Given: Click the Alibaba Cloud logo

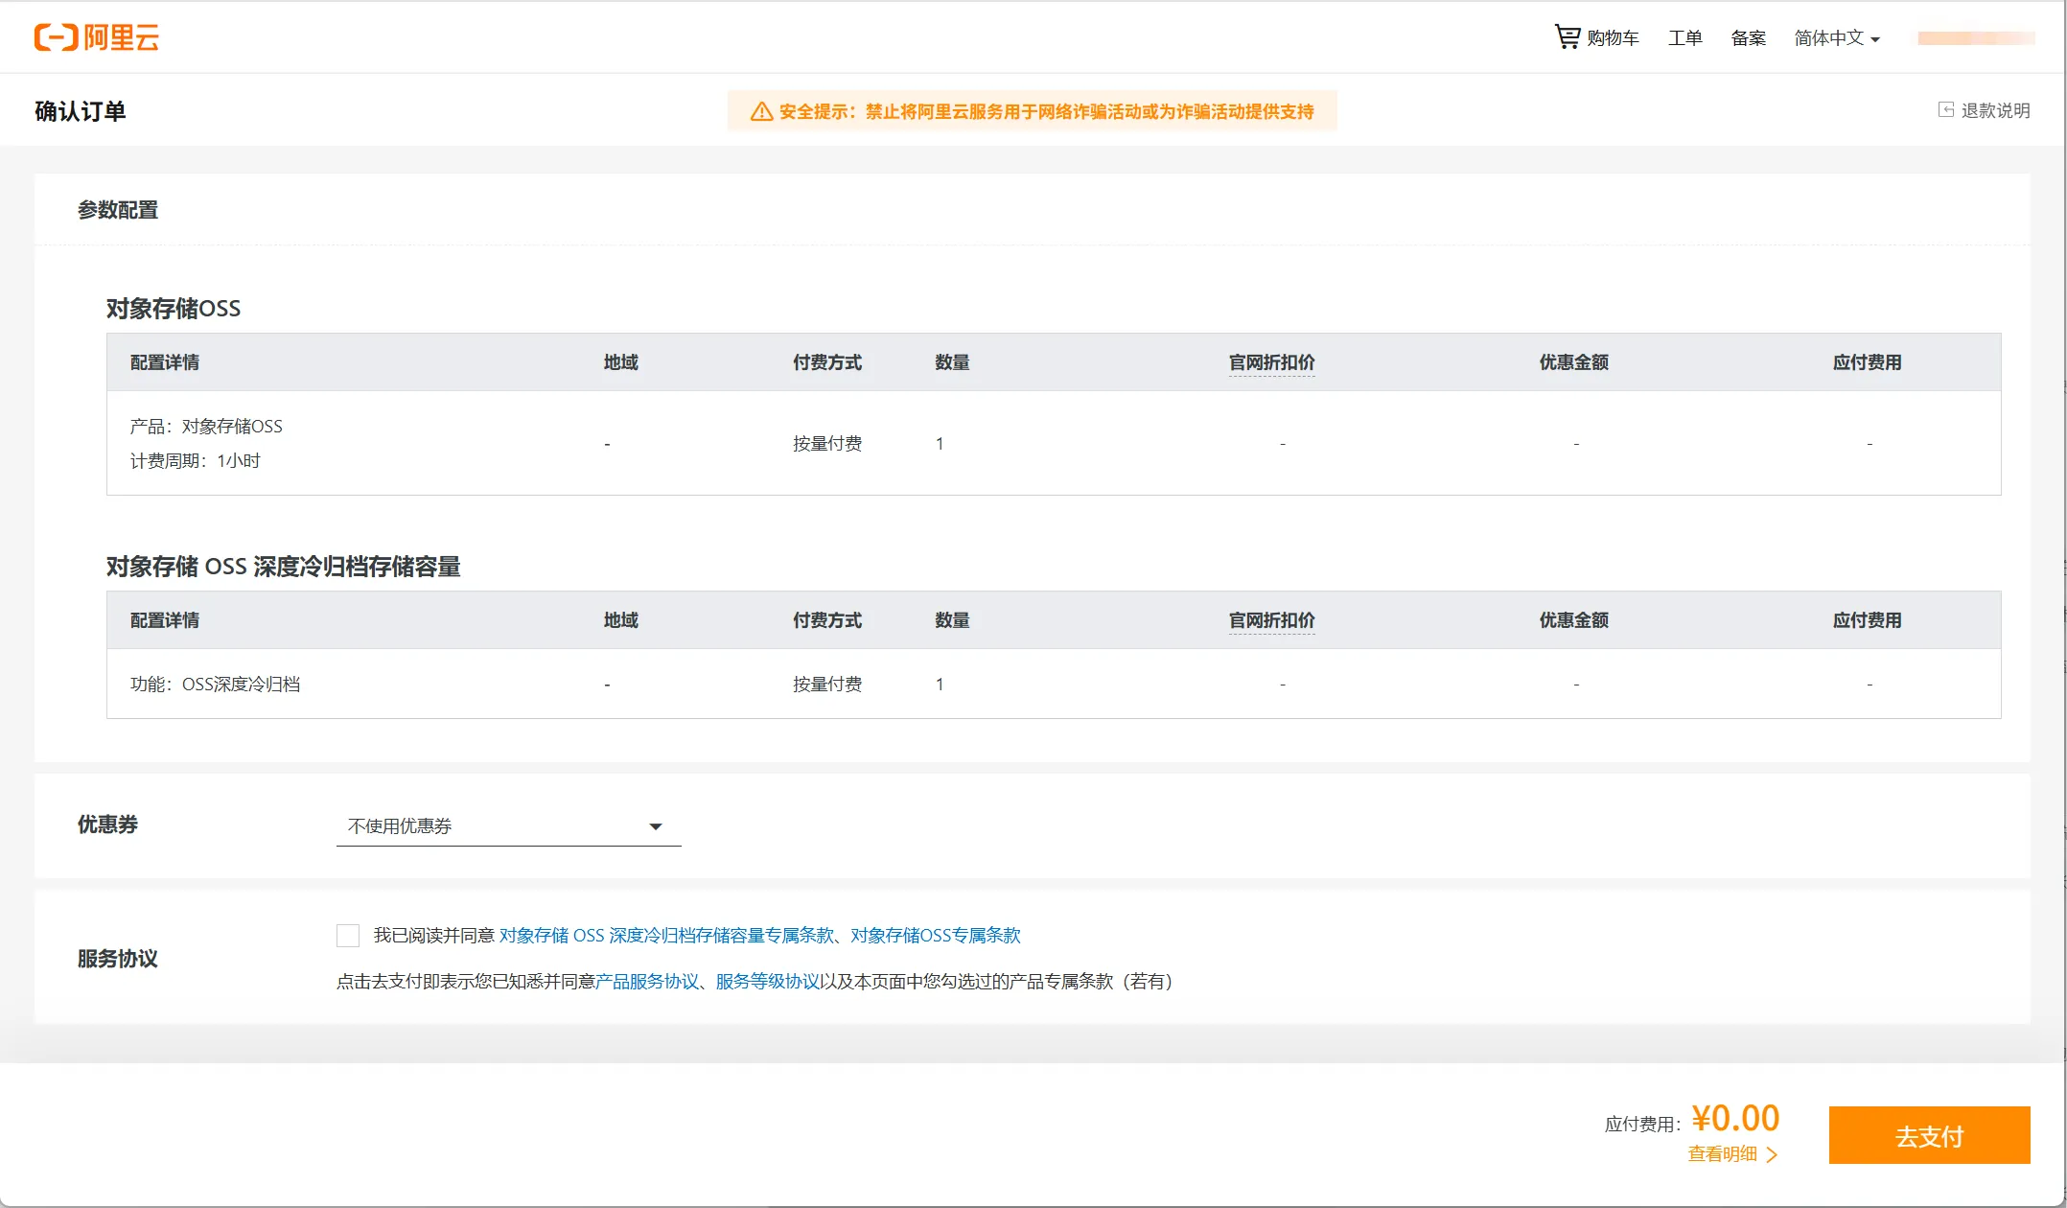Looking at the screenshot, I should point(97,37).
